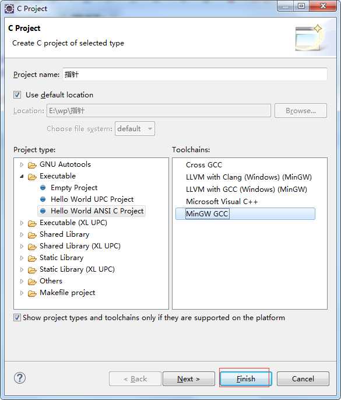The height and width of the screenshot is (400, 341).
Task: Click the Next button
Action: (x=189, y=379)
